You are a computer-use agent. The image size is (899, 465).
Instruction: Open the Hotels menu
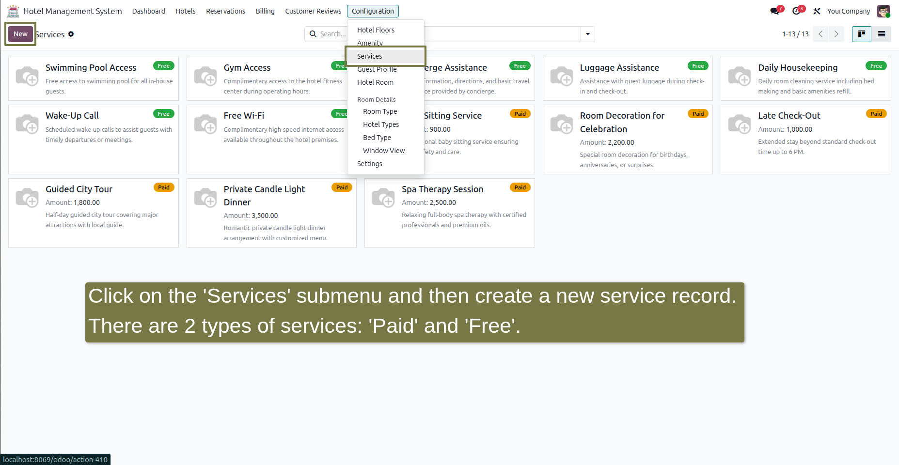tap(186, 11)
